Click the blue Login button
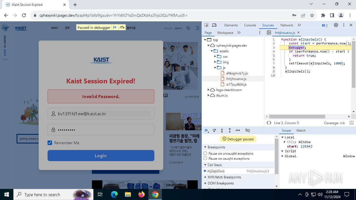 pos(101,156)
